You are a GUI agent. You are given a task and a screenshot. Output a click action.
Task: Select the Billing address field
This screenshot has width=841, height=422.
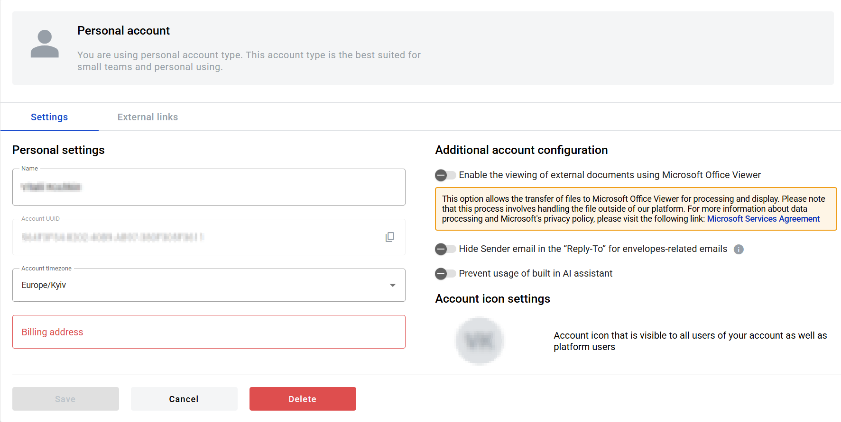pyautogui.click(x=209, y=332)
